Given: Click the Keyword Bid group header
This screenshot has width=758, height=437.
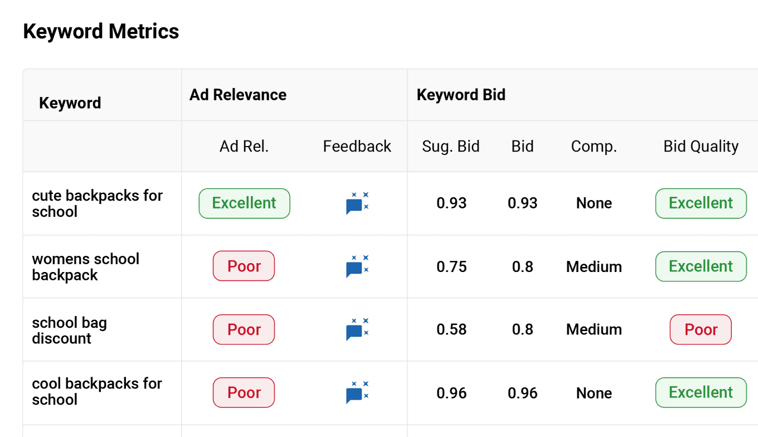Looking at the screenshot, I should (461, 95).
